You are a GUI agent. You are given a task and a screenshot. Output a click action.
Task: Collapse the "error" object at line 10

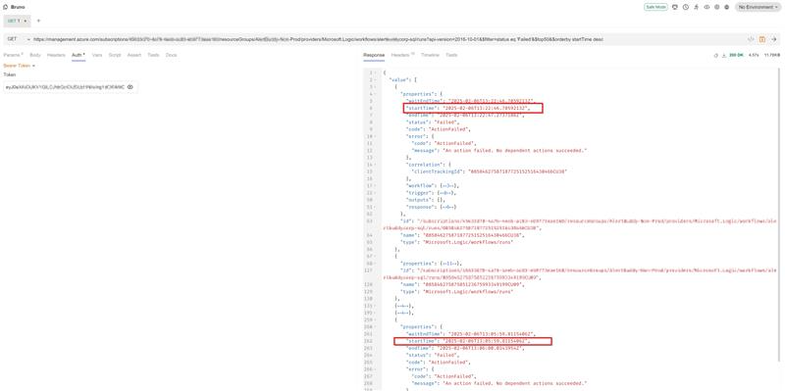click(376, 136)
